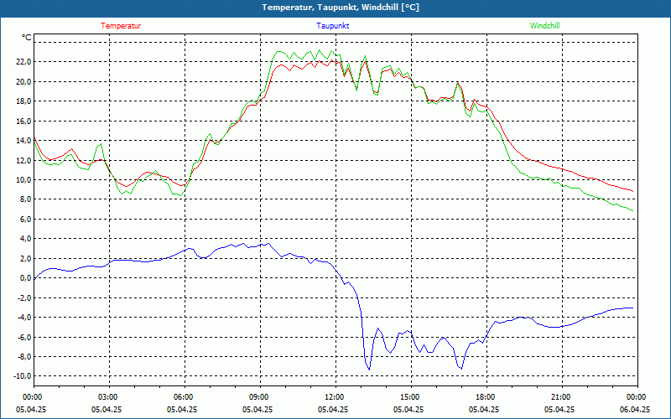This screenshot has width=671, height=419.
Task: Click the 12,0 y-axis value
Action: pos(24,160)
